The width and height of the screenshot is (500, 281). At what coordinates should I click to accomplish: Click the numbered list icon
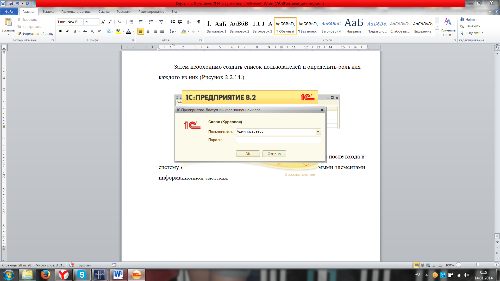click(x=151, y=22)
